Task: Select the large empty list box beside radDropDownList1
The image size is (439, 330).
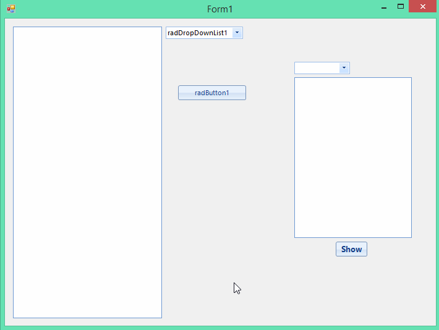Action: click(x=87, y=172)
